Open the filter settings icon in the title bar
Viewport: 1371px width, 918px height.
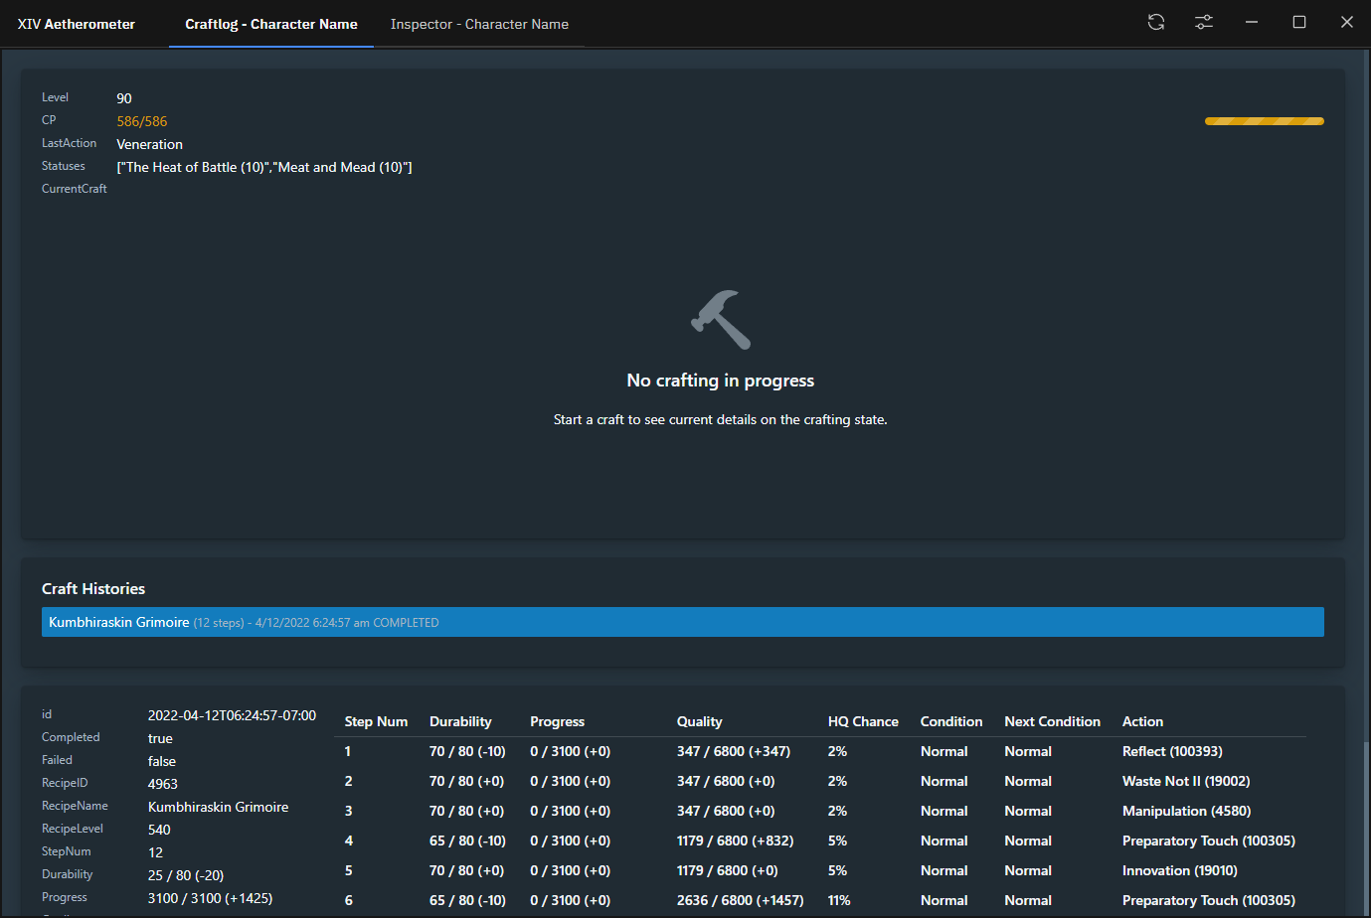pos(1203,21)
